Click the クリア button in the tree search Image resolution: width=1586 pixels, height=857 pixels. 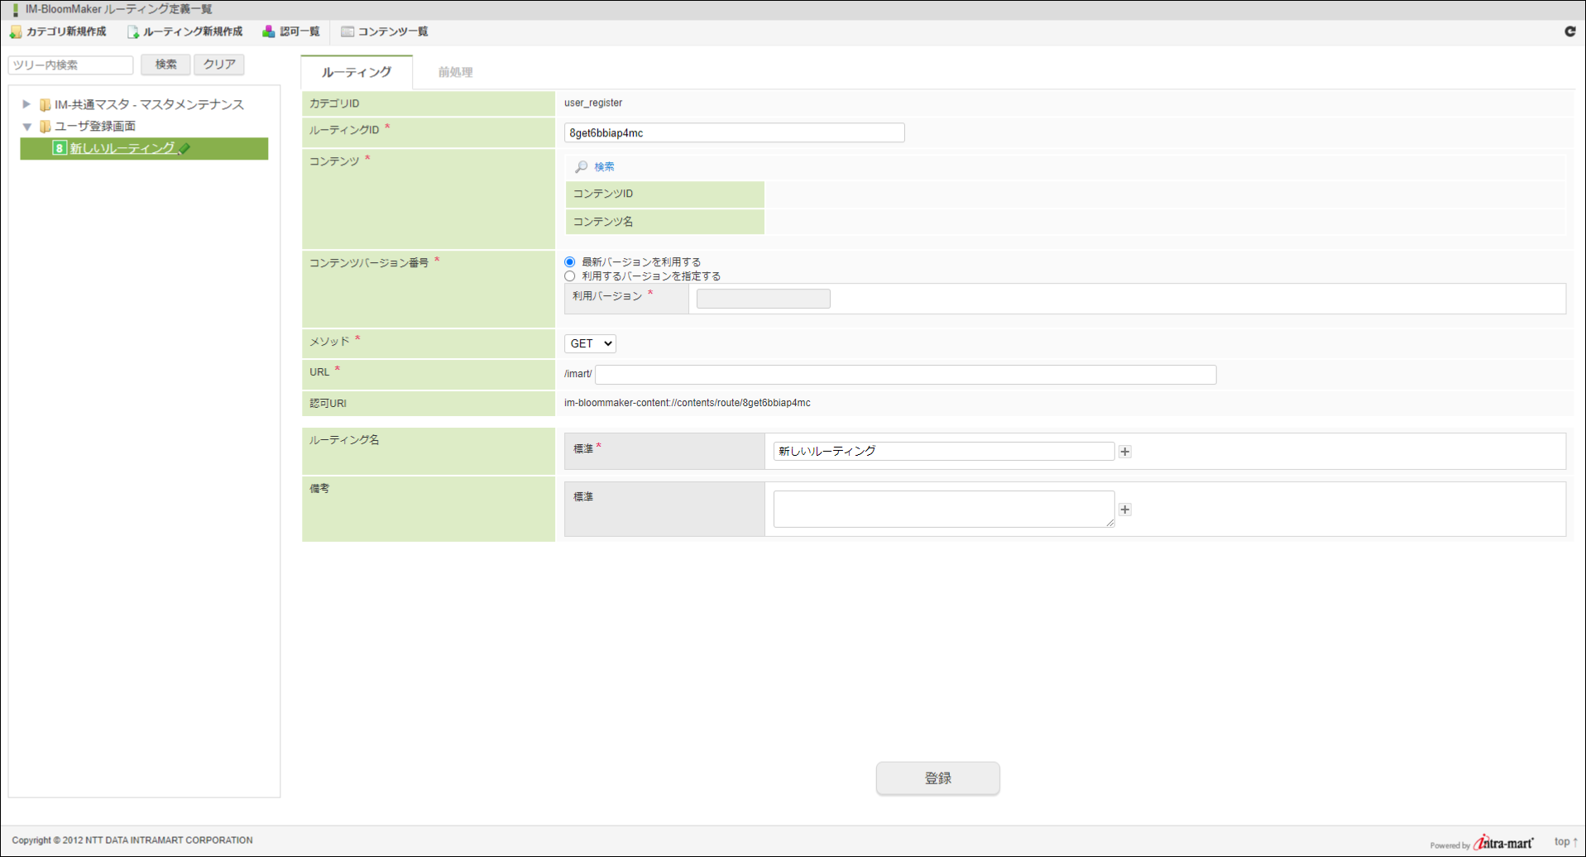point(219,65)
